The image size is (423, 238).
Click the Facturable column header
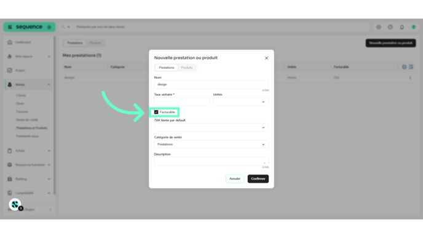(341, 67)
